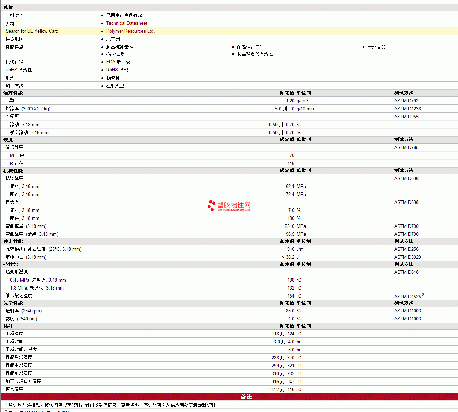Click the 物理性能 section header
This screenshot has height=412, width=458.
point(13,93)
